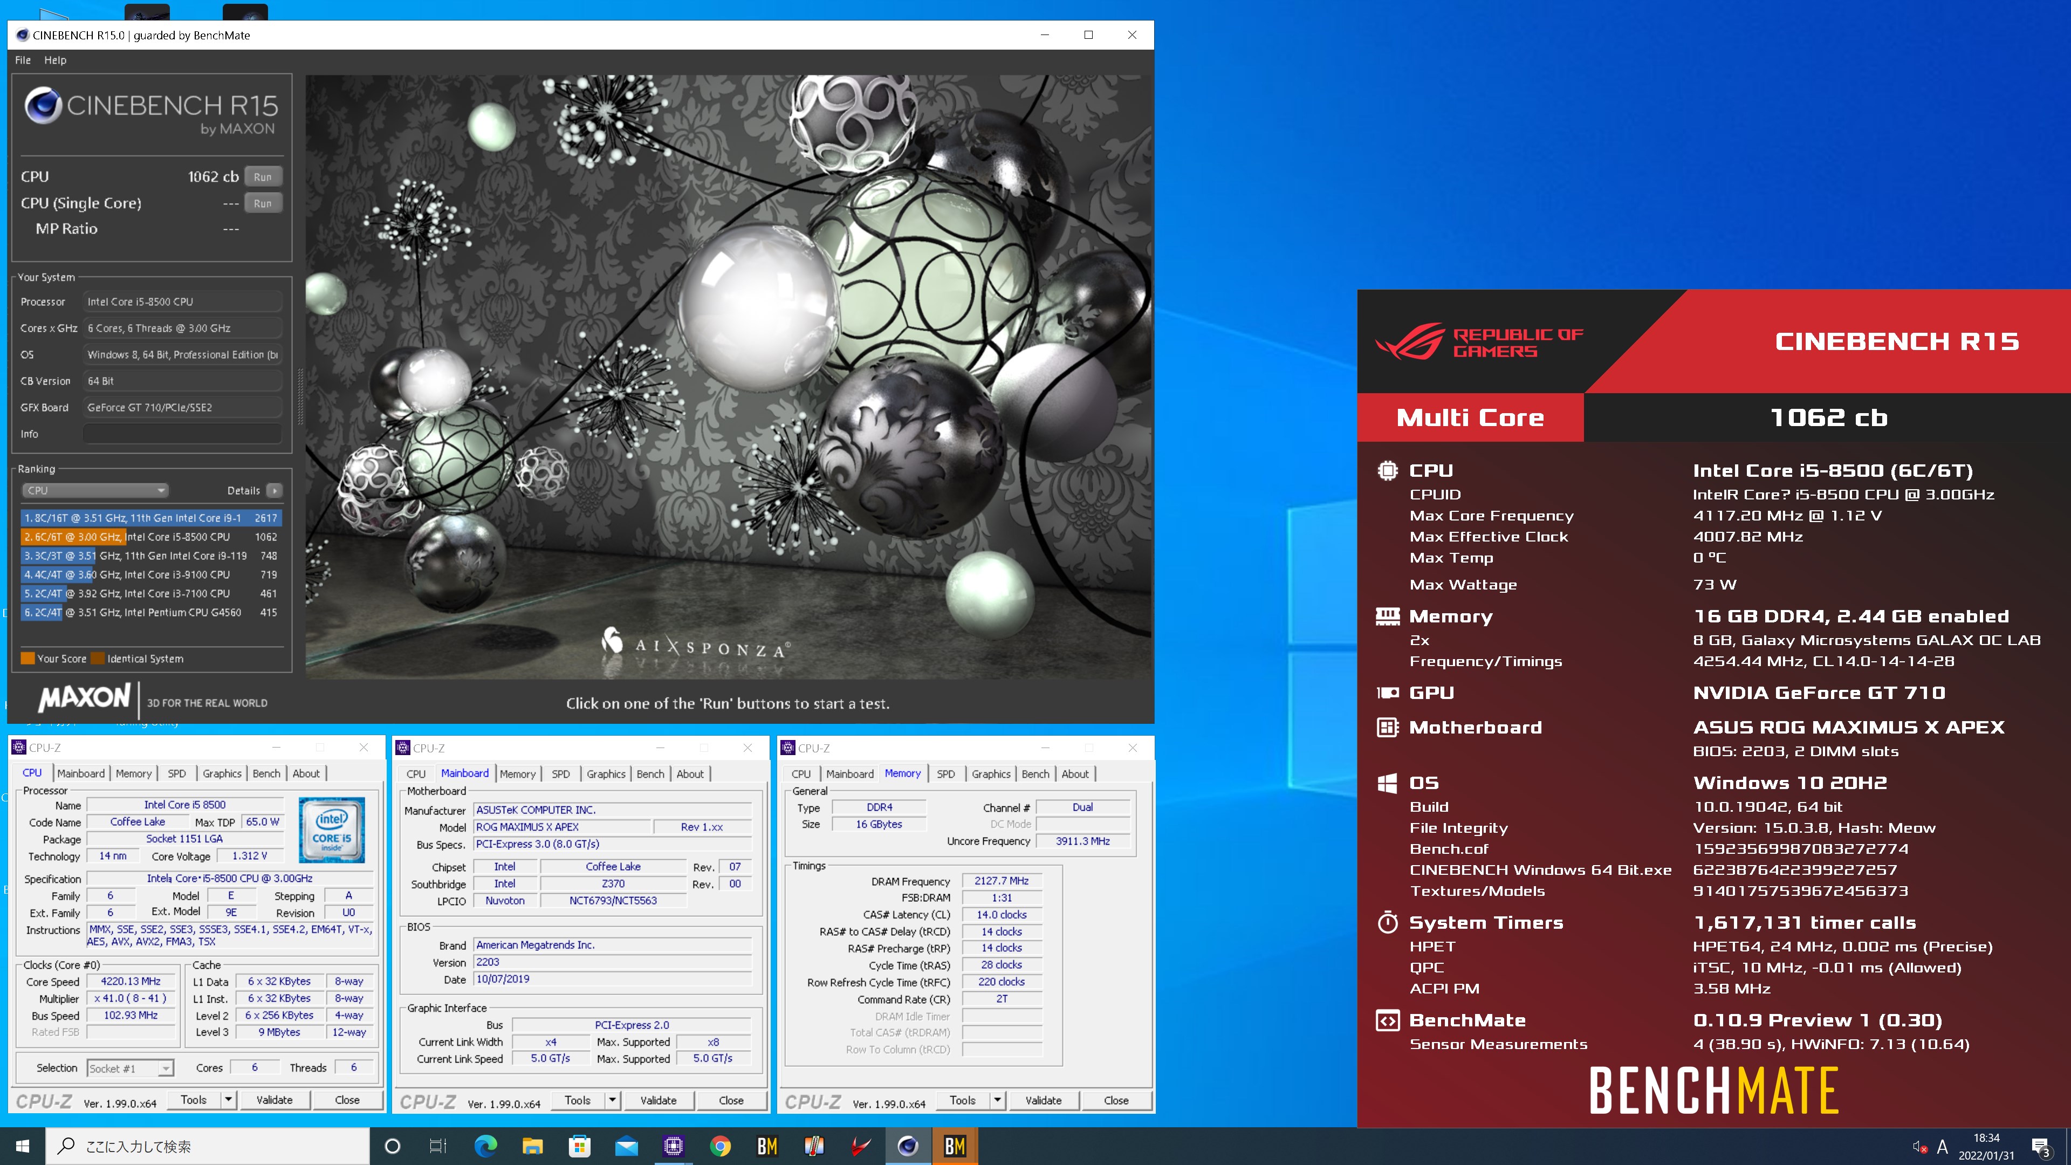This screenshot has height=1165, width=2071.
Task: Click the Identical System legend swatch
Action: pyautogui.click(x=97, y=659)
